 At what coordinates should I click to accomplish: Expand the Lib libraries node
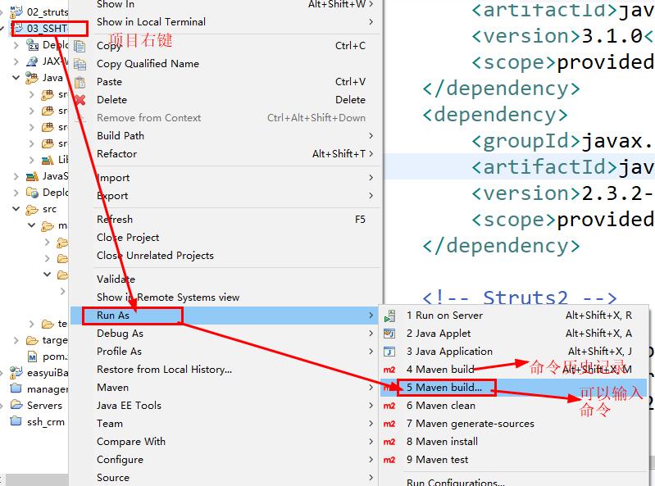[32, 160]
